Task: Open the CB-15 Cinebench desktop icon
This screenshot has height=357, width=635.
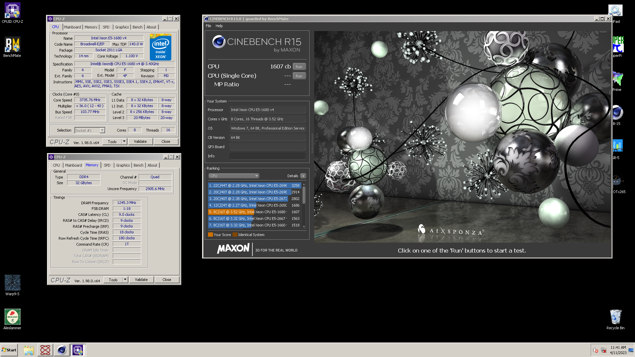Action: 617,115
